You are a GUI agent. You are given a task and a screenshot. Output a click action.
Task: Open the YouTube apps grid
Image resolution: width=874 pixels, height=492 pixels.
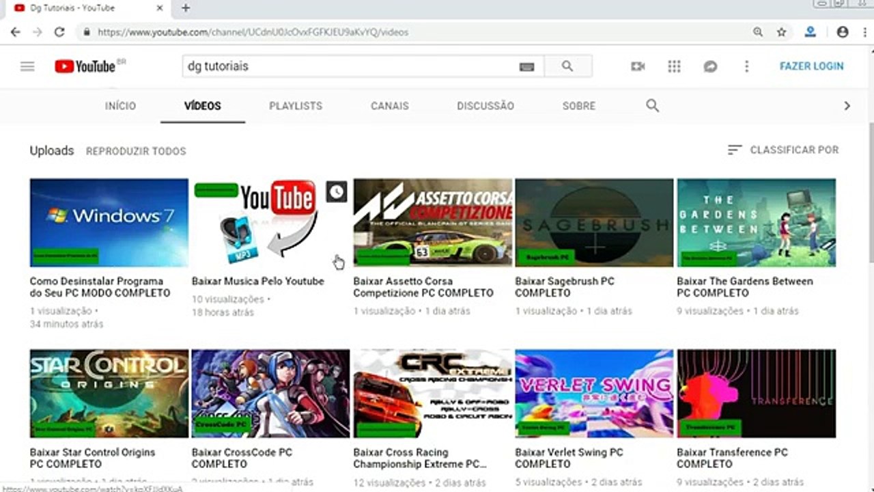(674, 66)
